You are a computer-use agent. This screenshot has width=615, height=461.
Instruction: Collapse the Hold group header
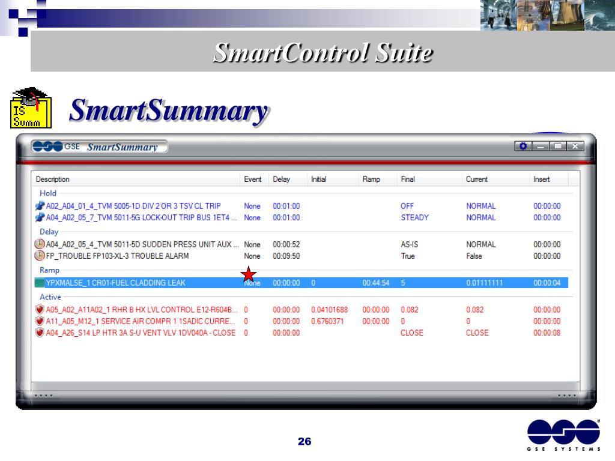(48, 193)
